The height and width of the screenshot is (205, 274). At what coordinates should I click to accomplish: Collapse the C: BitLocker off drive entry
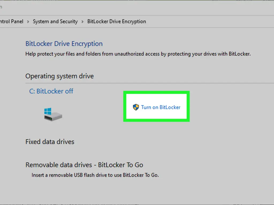(x=51, y=91)
